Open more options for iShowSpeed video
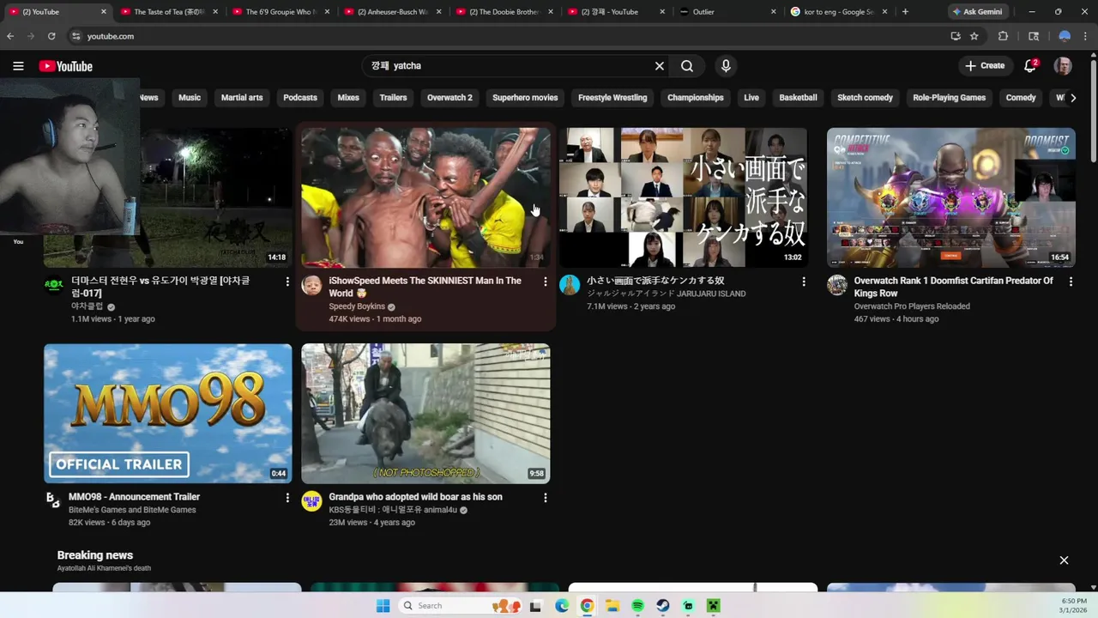The height and width of the screenshot is (618, 1098). (546, 282)
